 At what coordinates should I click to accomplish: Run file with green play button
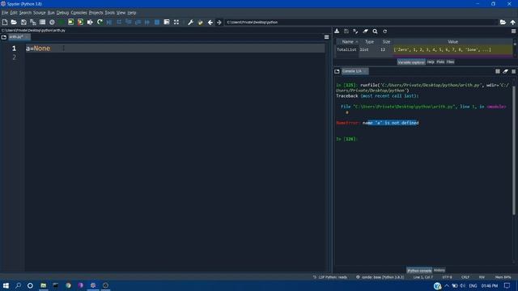pyautogui.click(x=62, y=22)
